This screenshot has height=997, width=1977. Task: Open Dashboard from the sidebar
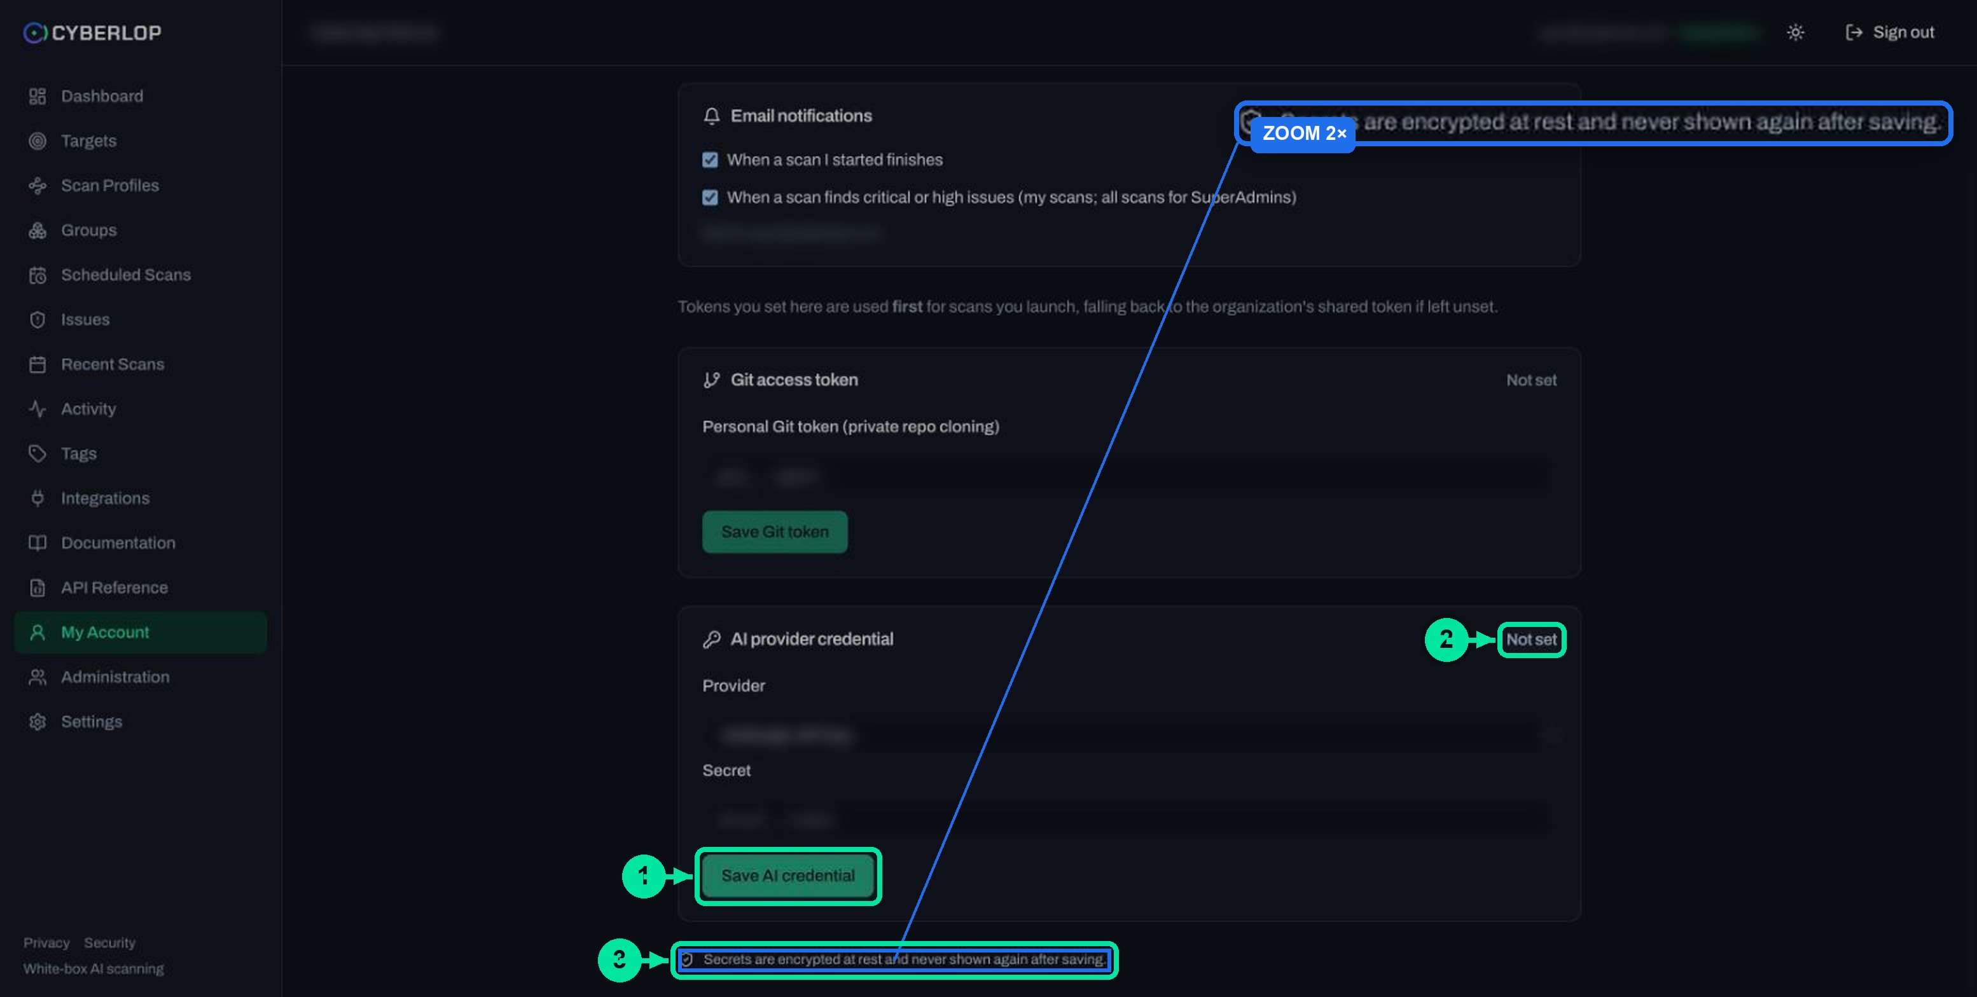[141, 96]
